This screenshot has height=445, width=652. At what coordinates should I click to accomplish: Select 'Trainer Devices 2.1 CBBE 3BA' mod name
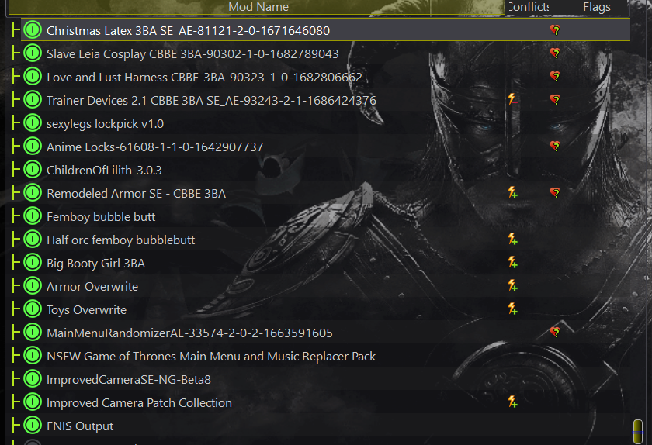211,101
